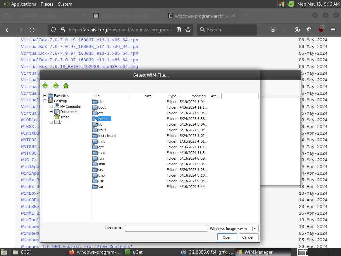
Task: Open the System menu
Action: tap(65, 4)
